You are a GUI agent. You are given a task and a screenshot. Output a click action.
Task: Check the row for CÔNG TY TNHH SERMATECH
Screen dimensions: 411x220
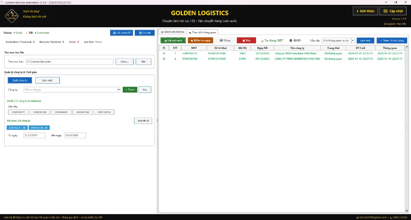[164, 59]
